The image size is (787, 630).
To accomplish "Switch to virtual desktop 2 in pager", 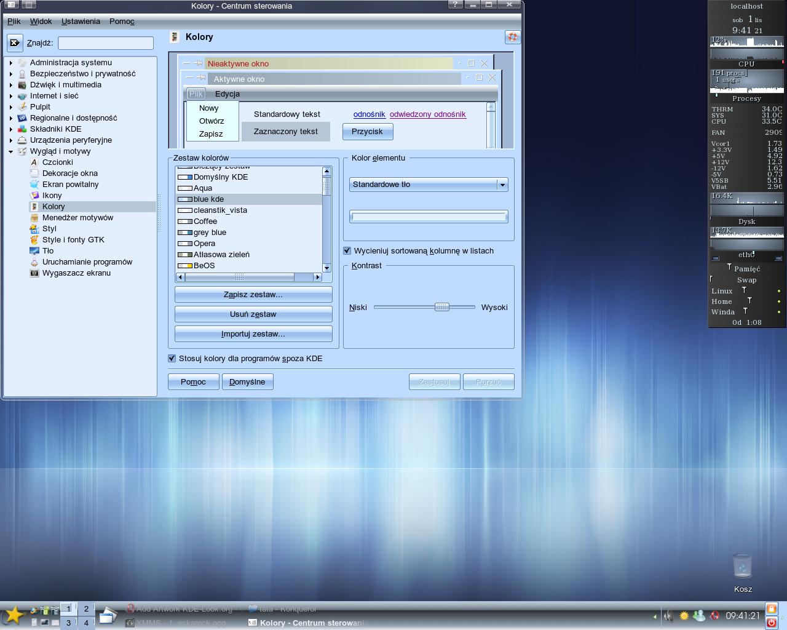I will [86, 608].
